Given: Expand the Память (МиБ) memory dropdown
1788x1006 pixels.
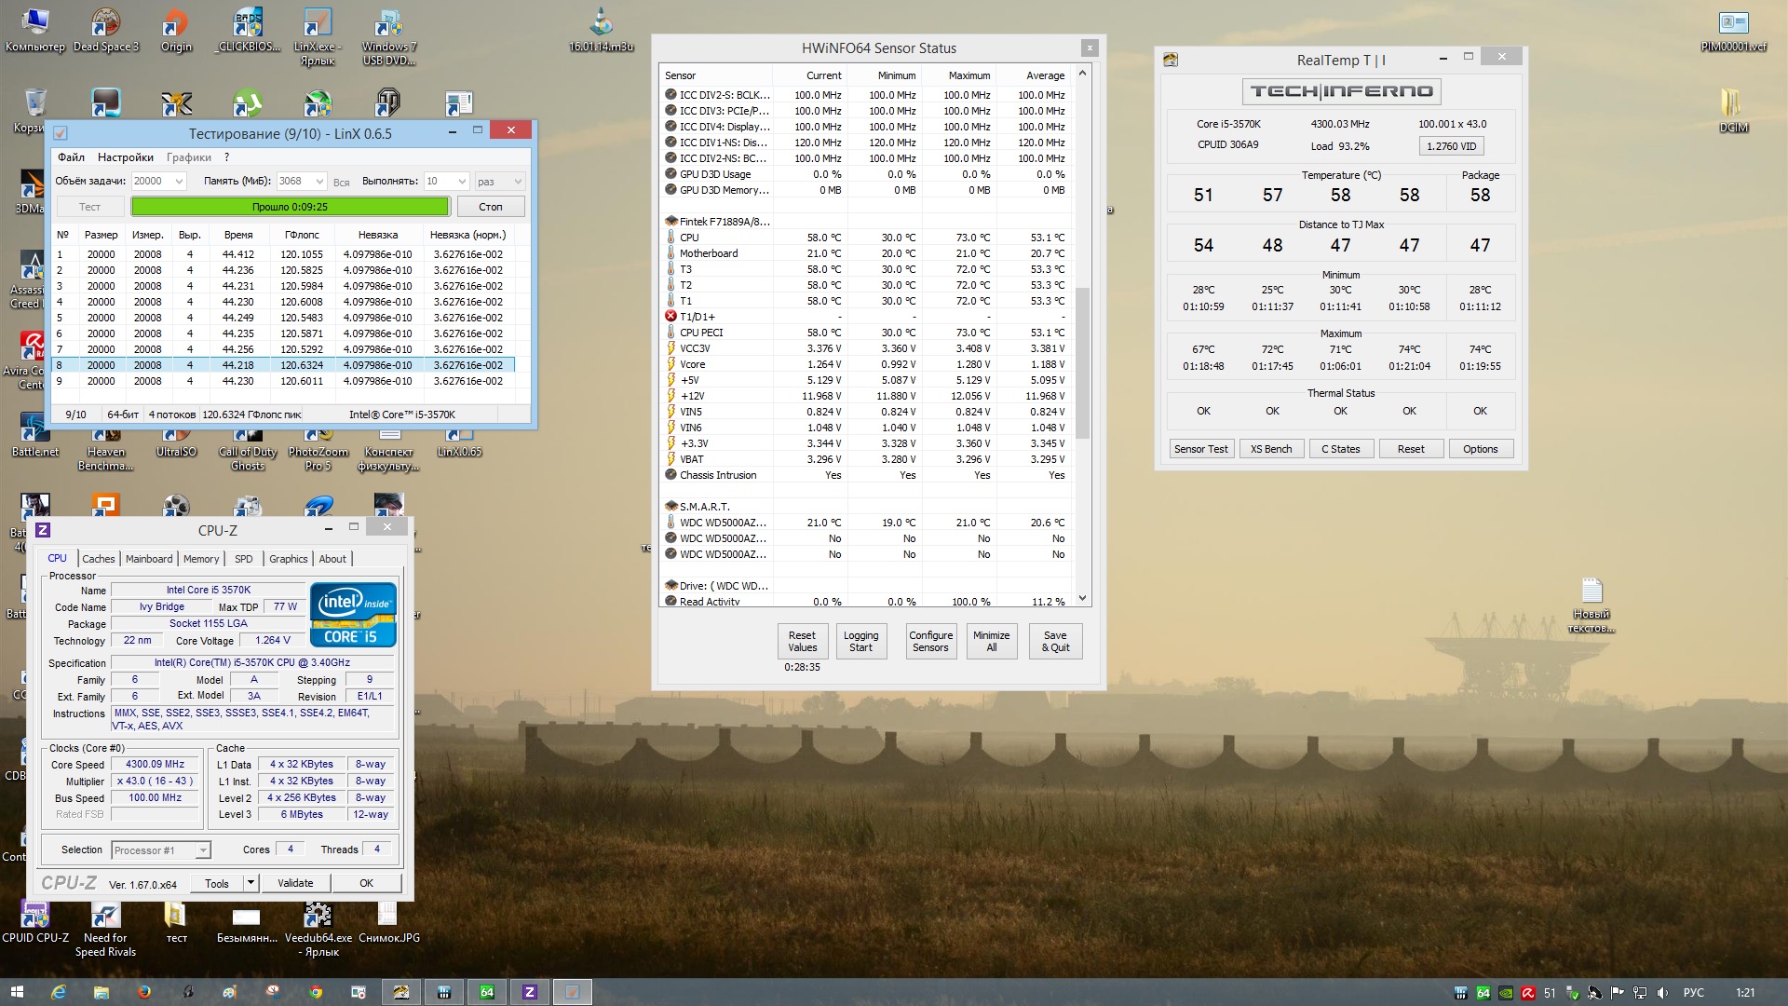Looking at the screenshot, I should point(319,182).
